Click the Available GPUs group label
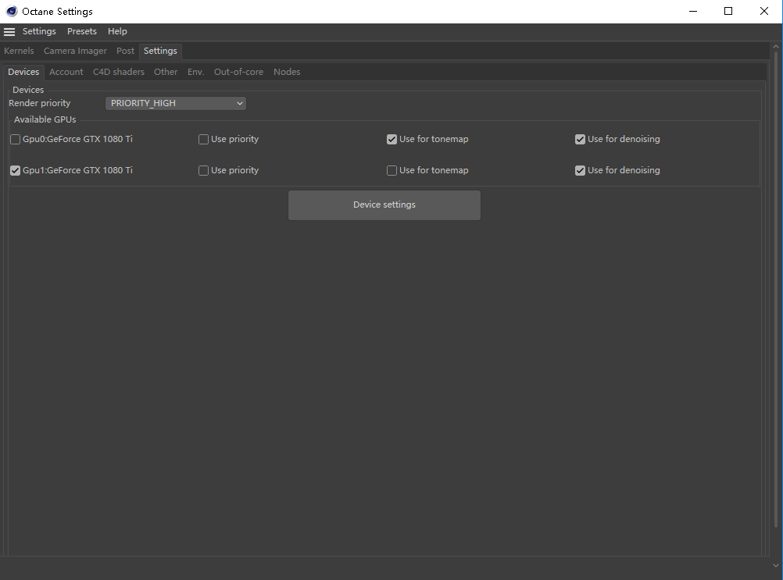Viewport: 783px width, 580px height. [x=45, y=119]
